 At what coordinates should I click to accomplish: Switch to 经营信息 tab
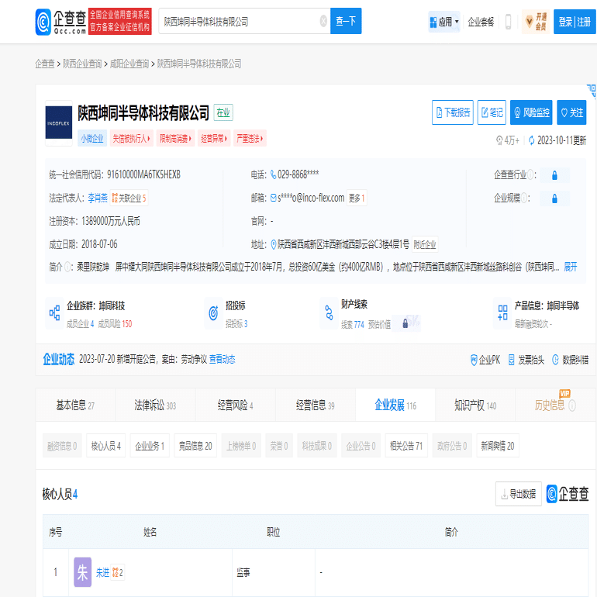[316, 405]
